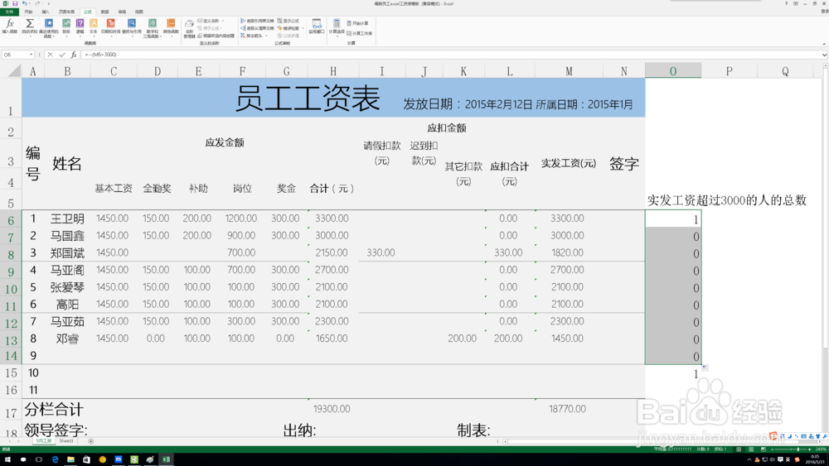Image resolution: width=829 pixels, height=466 pixels.
Task: Switch to the View (视图) ribbon tab
Action: coord(139,12)
